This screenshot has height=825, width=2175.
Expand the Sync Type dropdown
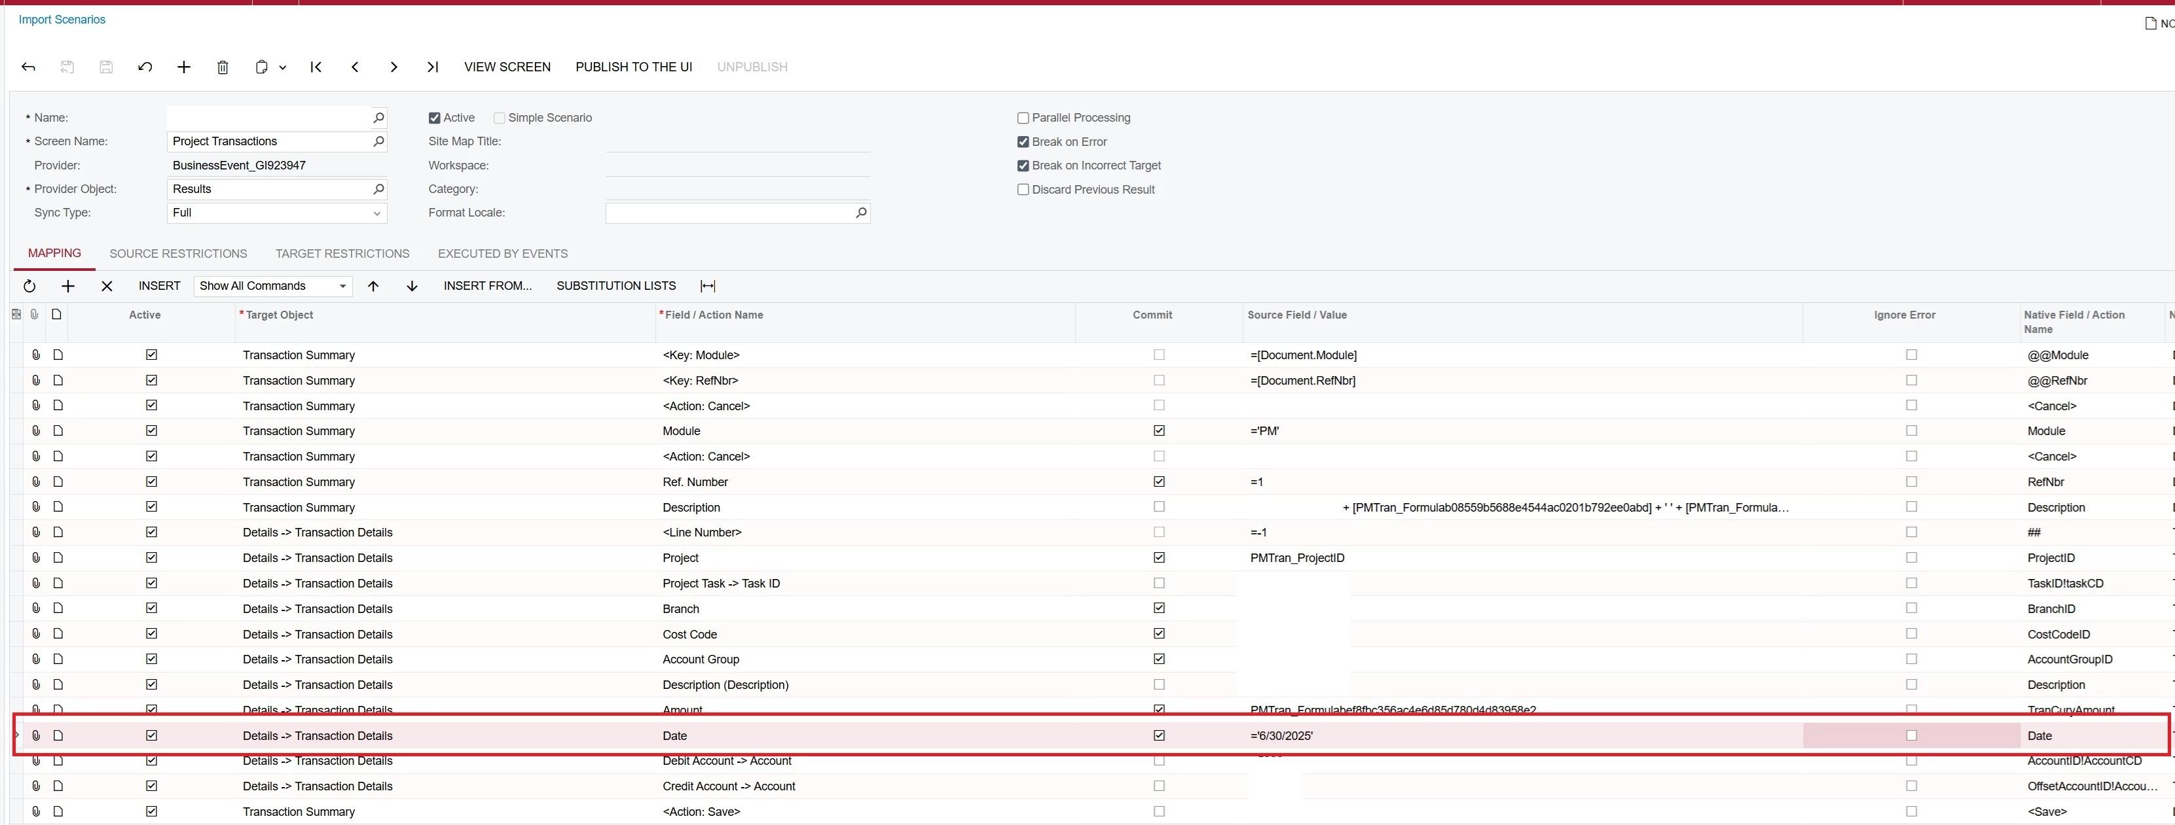376,213
